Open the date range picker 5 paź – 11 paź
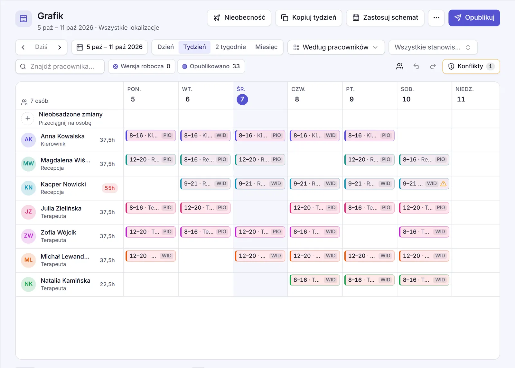 tap(109, 47)
